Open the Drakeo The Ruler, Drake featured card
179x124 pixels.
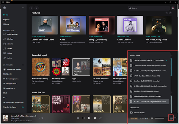click(x=45, y=25)
